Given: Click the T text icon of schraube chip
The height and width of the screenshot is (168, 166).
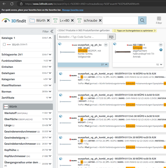Looking at the screenshot, I should (79, 20).
